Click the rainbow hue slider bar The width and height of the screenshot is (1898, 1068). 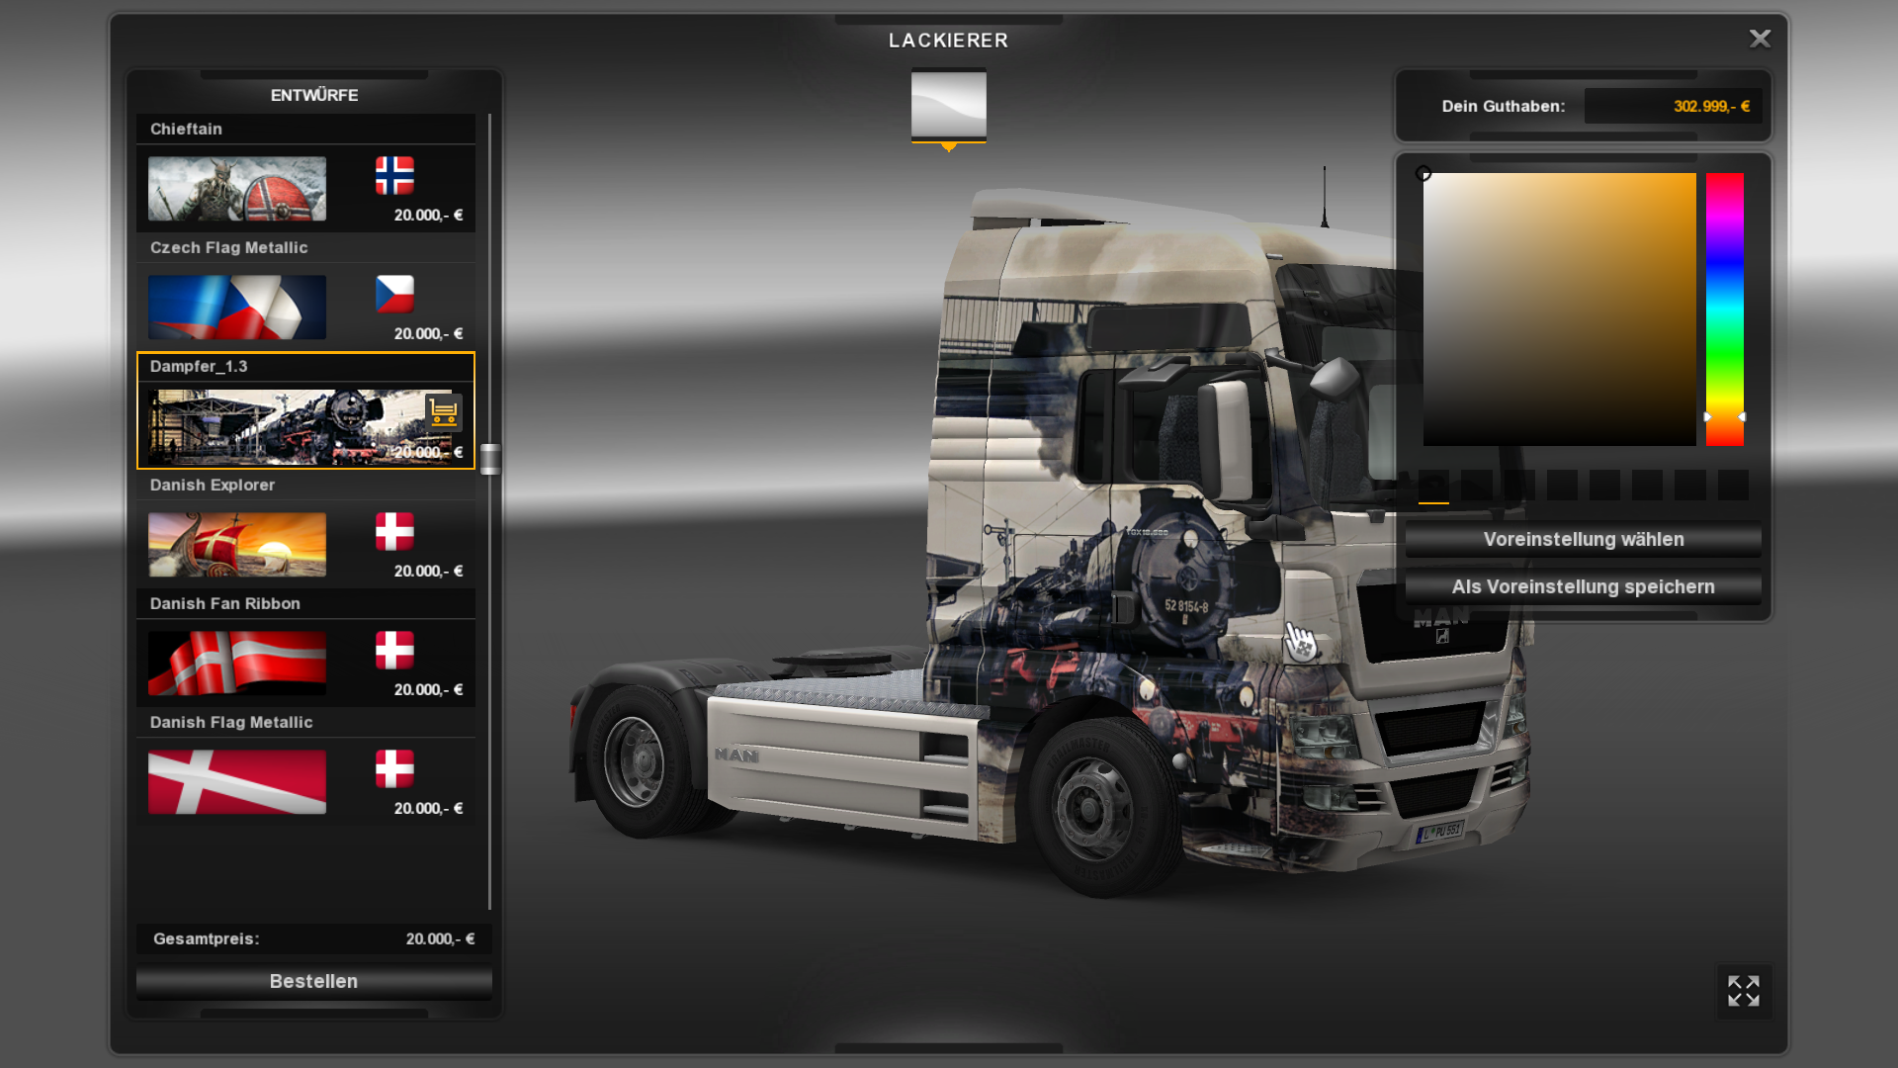point(1725,310)
